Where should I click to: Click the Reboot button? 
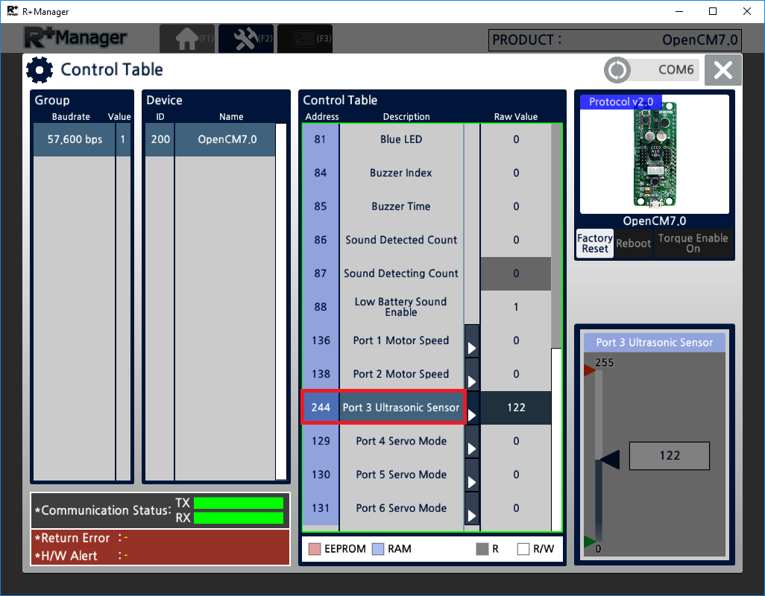633,243
